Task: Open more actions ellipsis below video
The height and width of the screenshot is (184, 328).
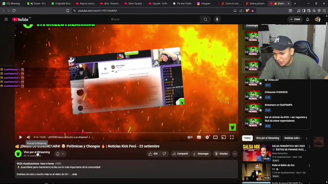Action: tap(235, 154)
